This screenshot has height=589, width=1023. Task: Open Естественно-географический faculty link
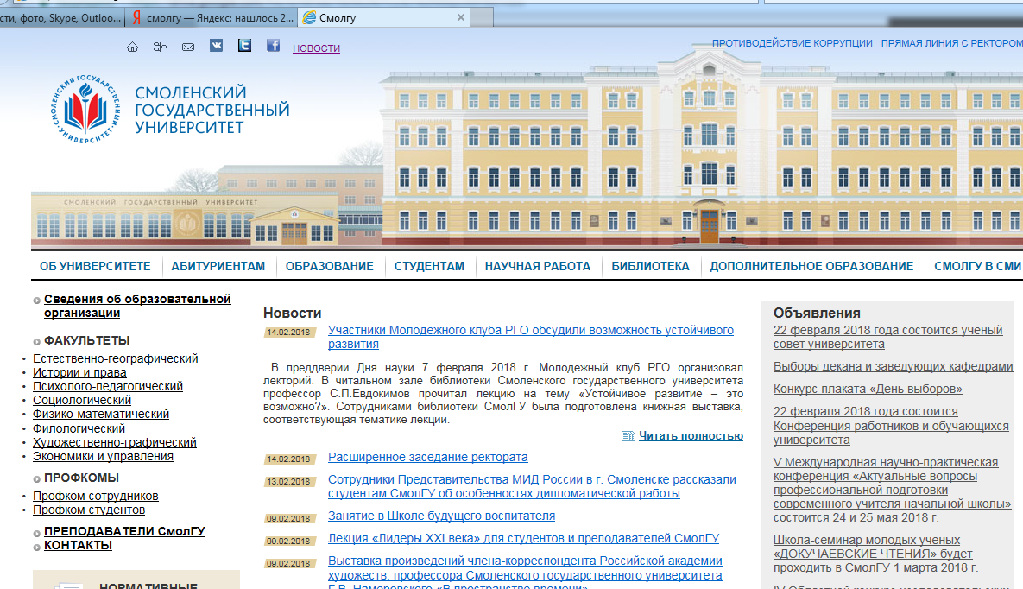[x=116, y=358]
